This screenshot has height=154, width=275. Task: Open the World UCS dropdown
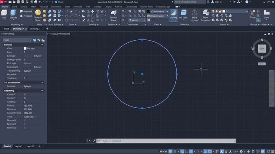click(137, 20)
